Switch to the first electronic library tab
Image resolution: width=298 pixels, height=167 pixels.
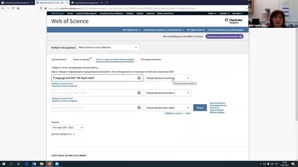(17, 3)
